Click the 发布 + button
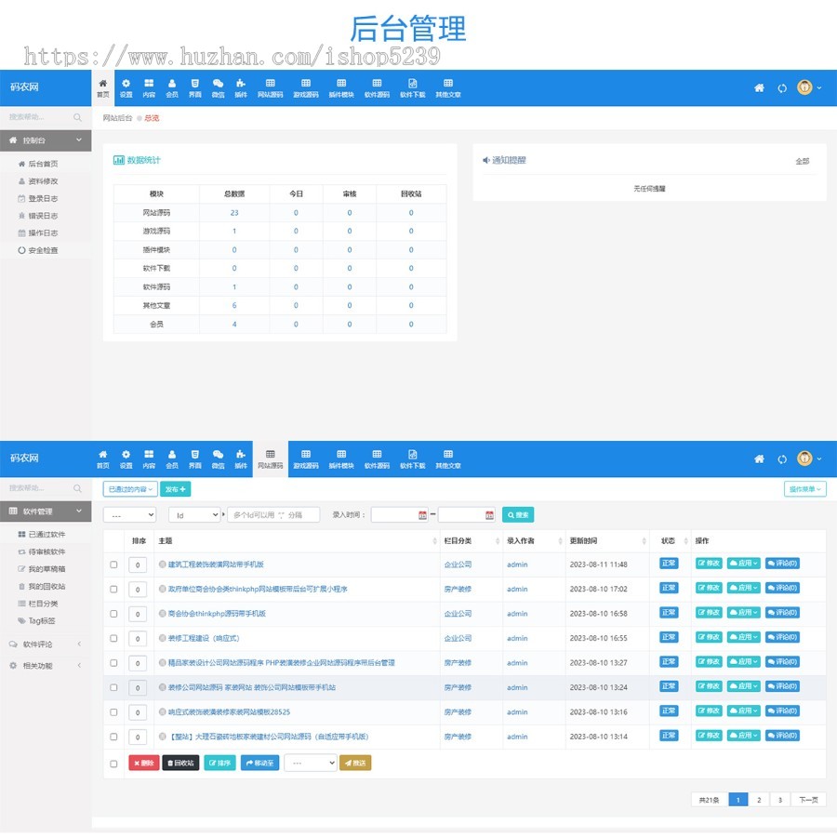Viewport: 837px width, 837px height. coord(175,489)
